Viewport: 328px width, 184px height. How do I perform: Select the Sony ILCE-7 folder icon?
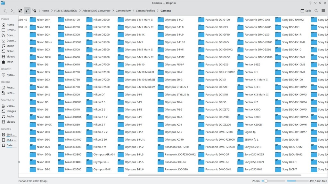tap(278, 170)
